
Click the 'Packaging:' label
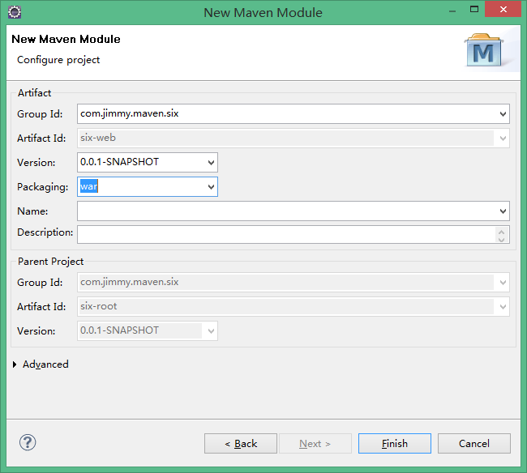coord(43,187)
